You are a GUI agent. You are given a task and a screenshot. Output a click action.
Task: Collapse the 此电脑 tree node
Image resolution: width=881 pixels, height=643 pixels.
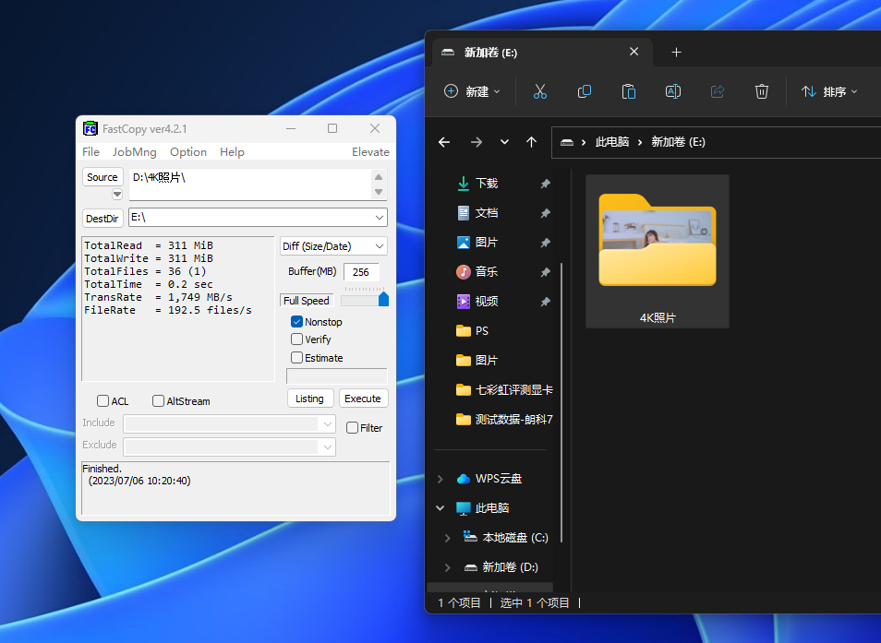440,508
